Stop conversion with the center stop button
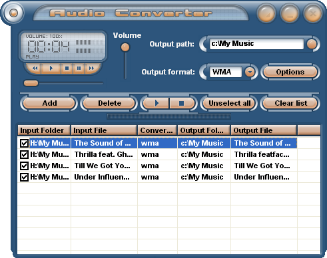Screen dimensions: 327x258 (182, 103)
